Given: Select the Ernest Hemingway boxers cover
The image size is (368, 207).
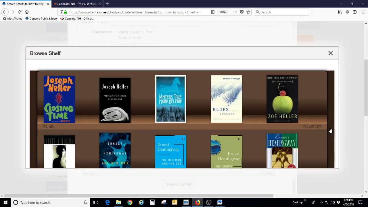Looking at the screenshot, I should tap(282, 151).
